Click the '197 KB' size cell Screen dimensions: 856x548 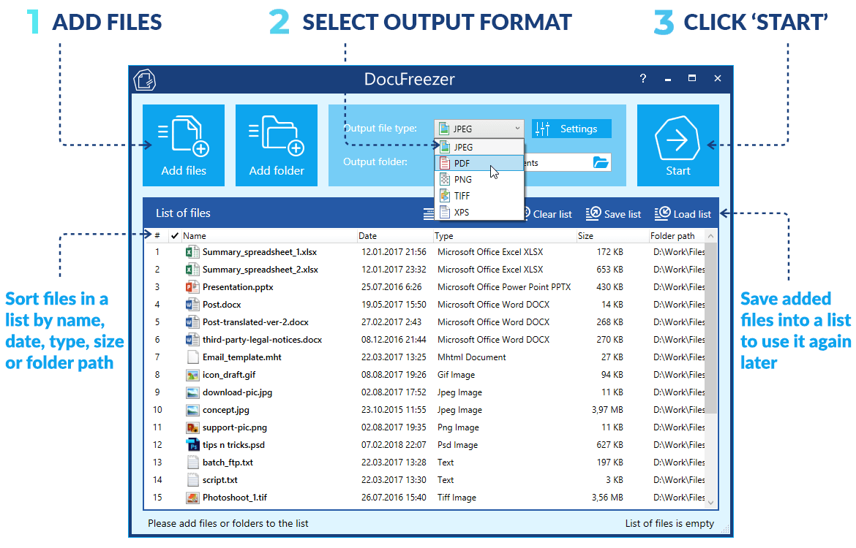click(x=609, y=463)
